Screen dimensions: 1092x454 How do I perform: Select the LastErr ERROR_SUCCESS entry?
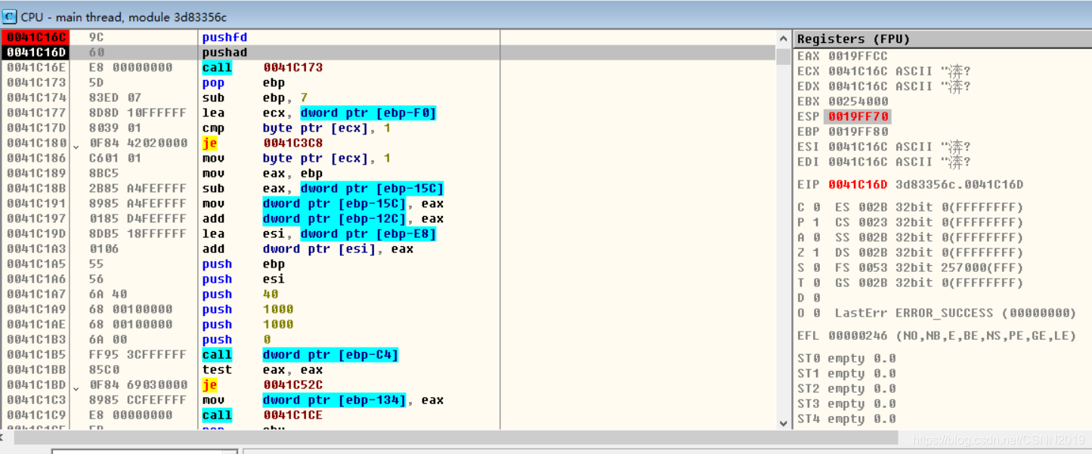coord(955,313)
